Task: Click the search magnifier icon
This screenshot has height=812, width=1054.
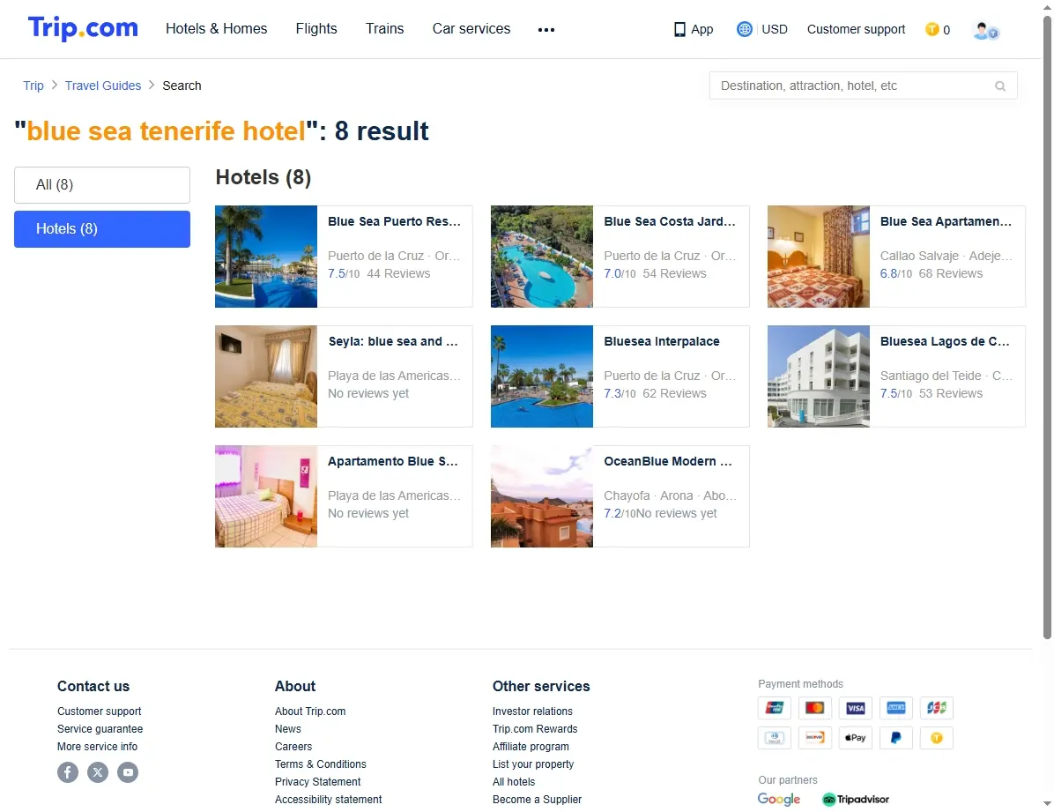Action: 1000,86
